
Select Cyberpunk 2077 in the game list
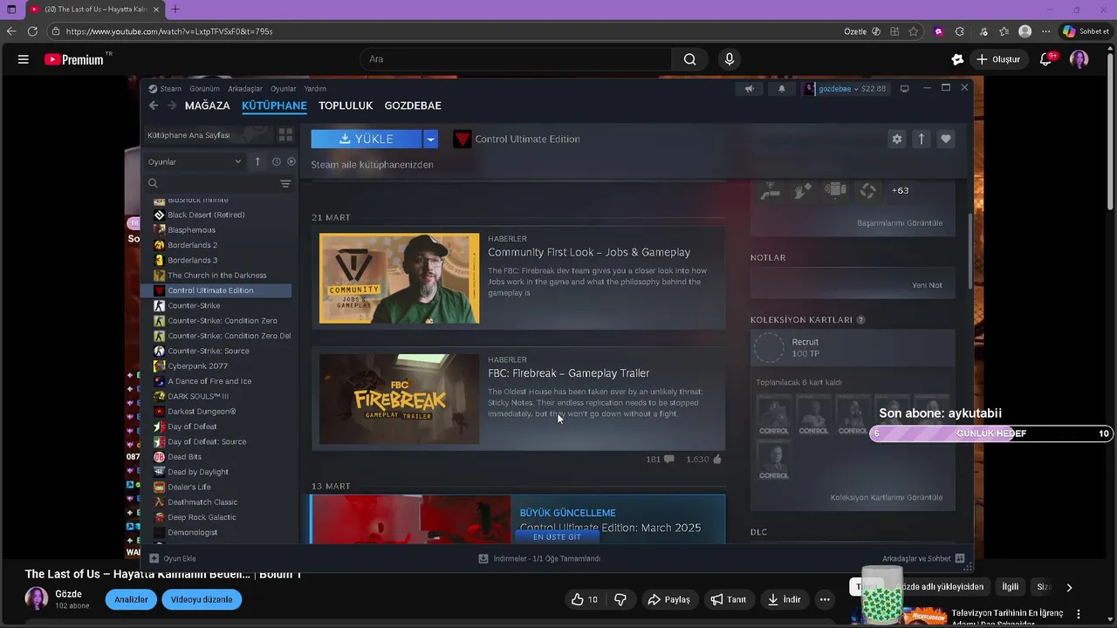197,366
